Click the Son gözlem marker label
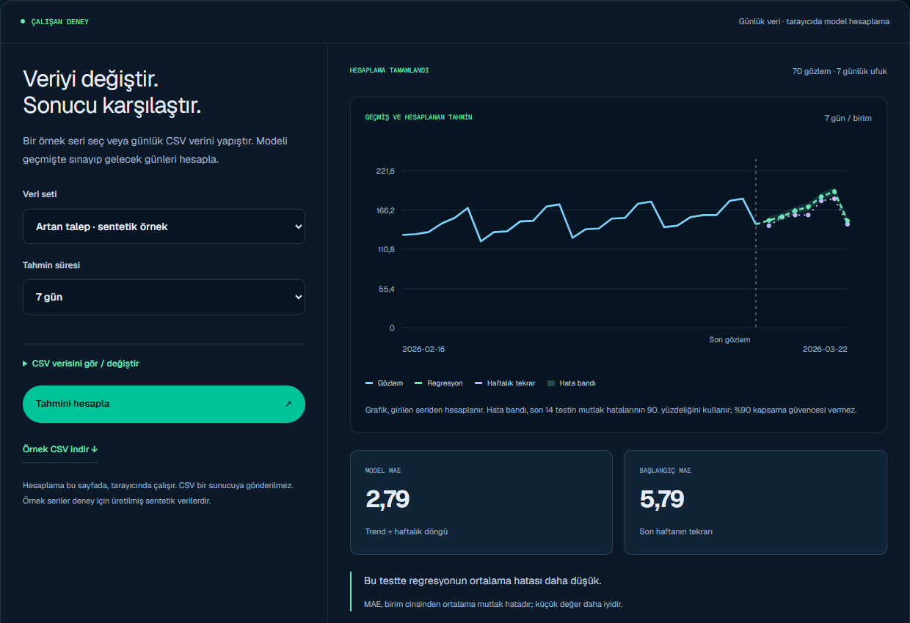This screenshot has height=623, width=910. [729, 339]
